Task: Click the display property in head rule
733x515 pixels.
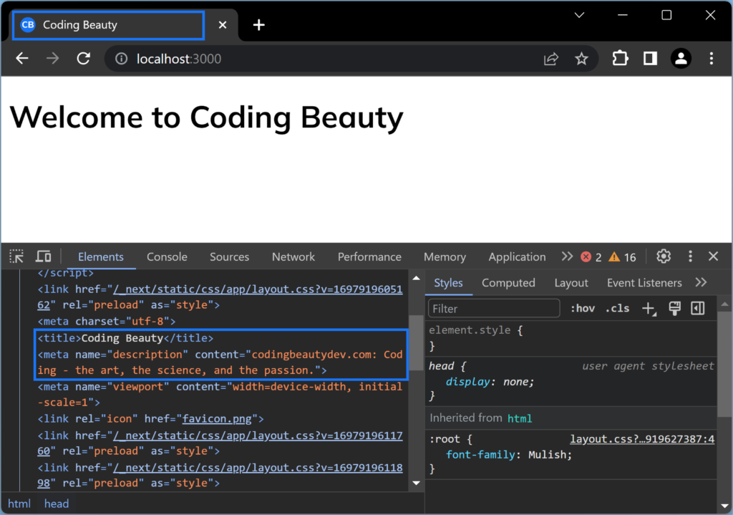Action: tap(467, 382)
